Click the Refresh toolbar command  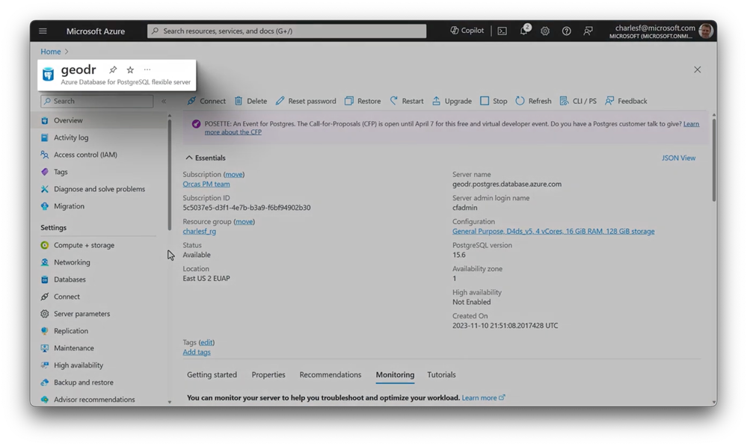pos(533,101)
